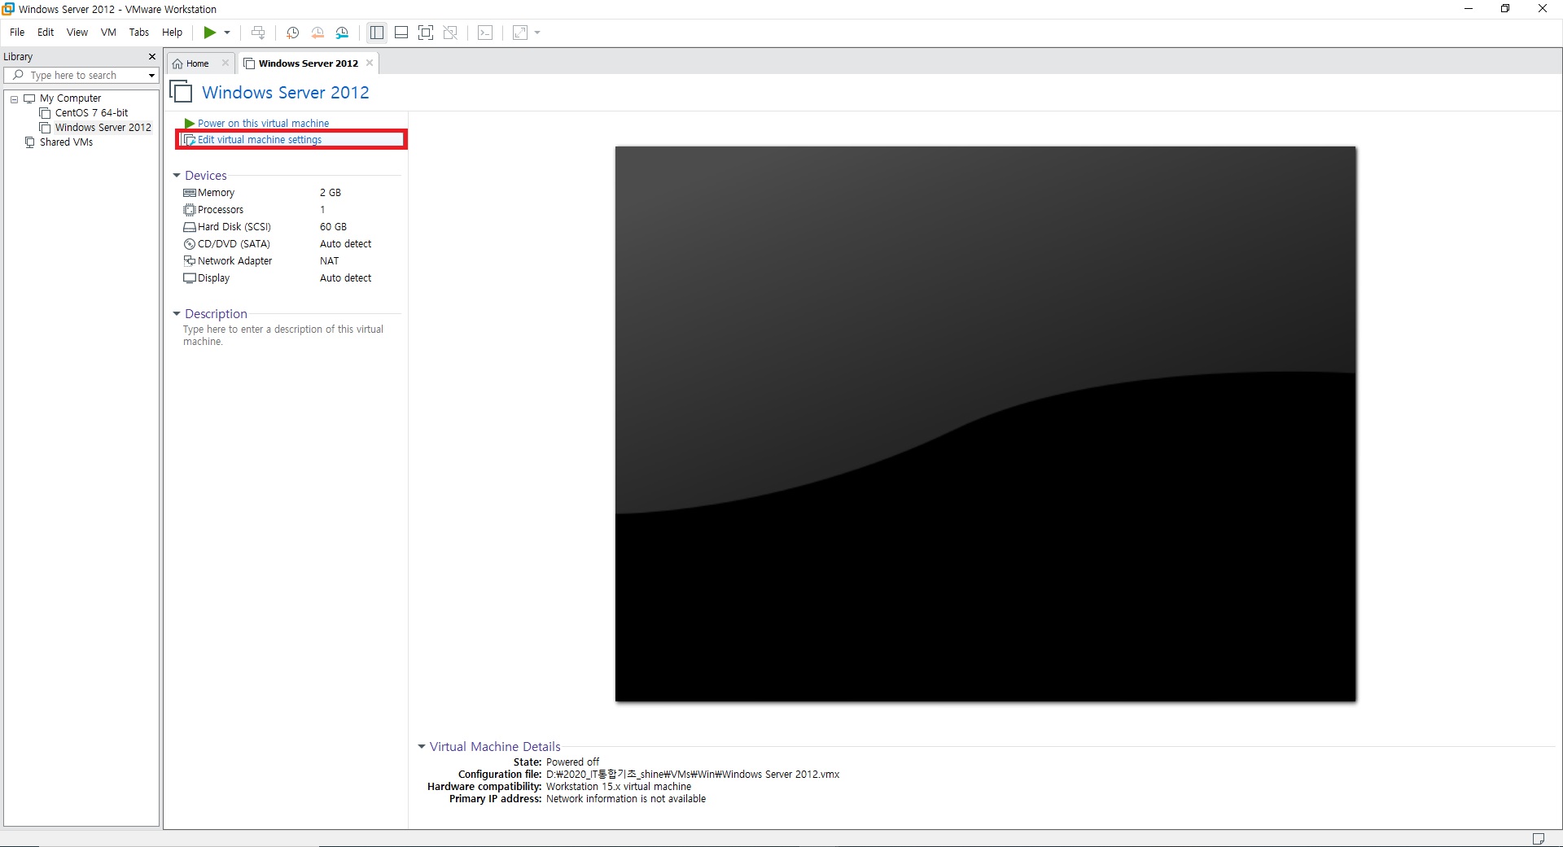1563x847 pixels.
Task: Close the Library panel
Action: (x=151, y=56)
